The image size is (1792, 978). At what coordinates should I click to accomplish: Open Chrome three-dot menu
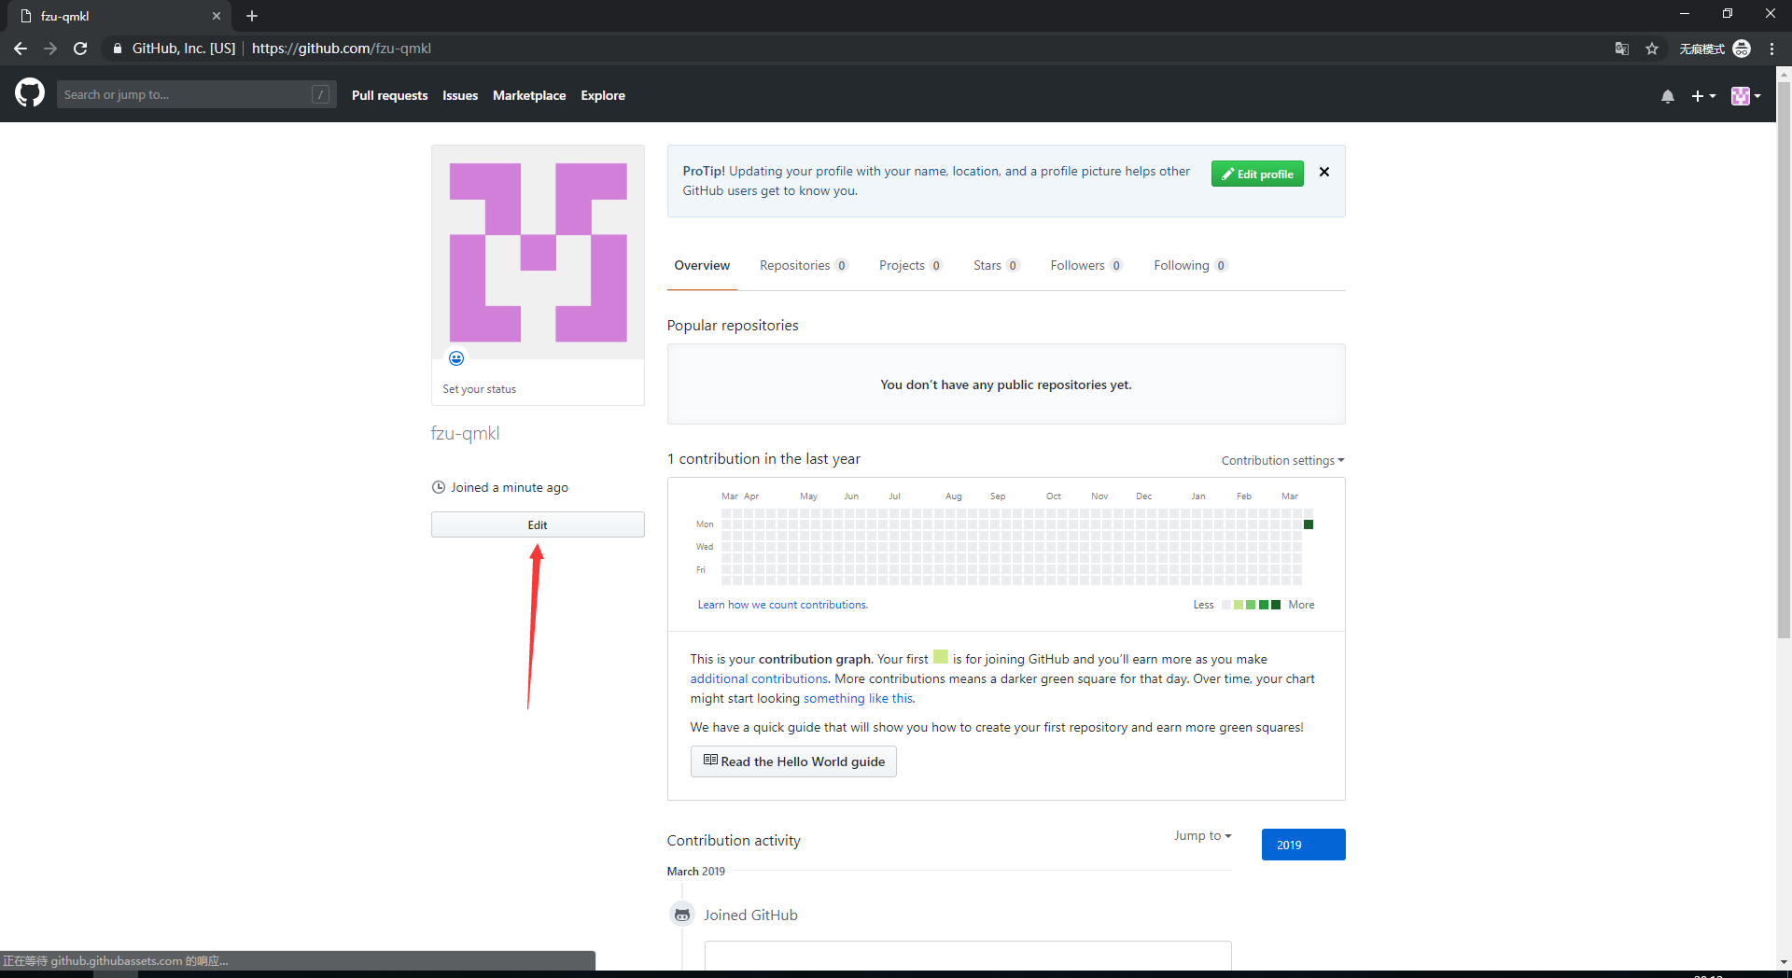click(x=1771, y=49)
